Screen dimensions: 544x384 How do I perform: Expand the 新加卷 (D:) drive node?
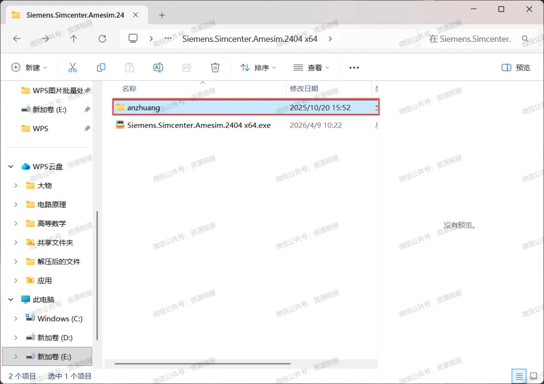point(16,338)
